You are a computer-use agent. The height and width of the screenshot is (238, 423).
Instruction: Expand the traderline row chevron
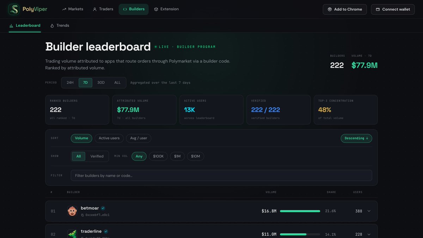(x=369, y=234)
